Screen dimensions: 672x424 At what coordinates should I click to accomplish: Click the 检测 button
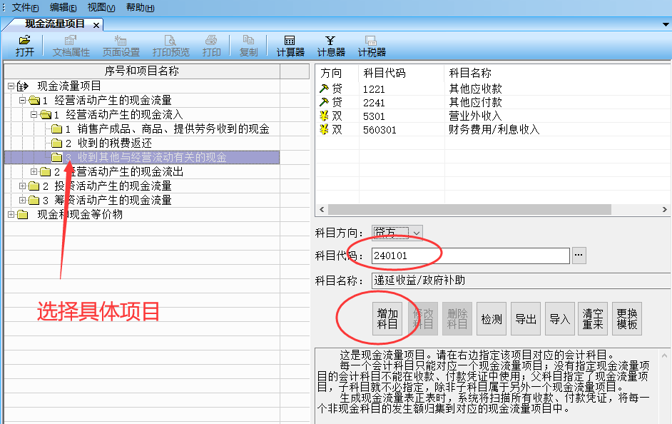point(492,318)
